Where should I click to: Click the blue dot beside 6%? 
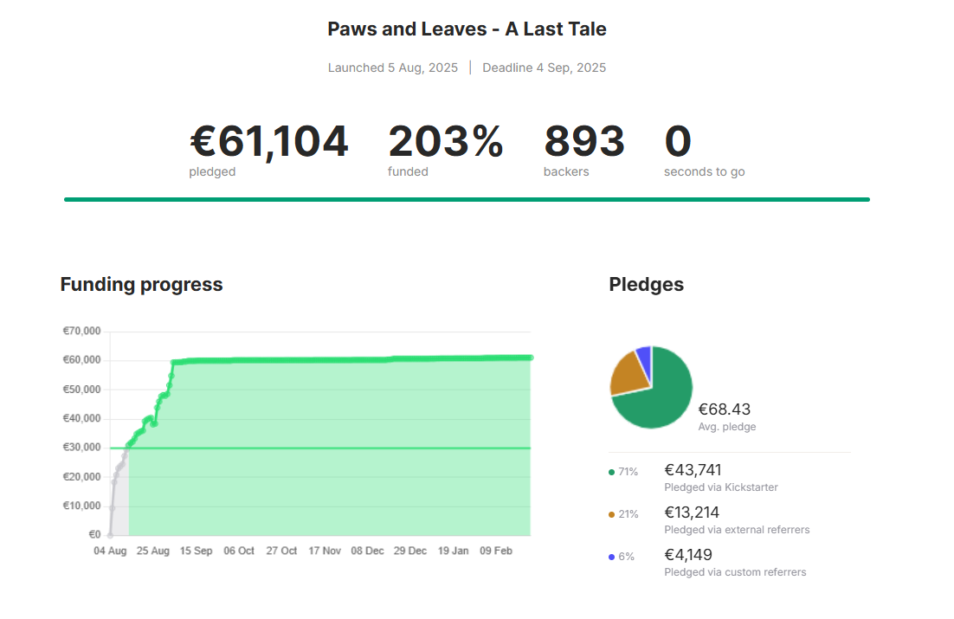pos(612,557)
